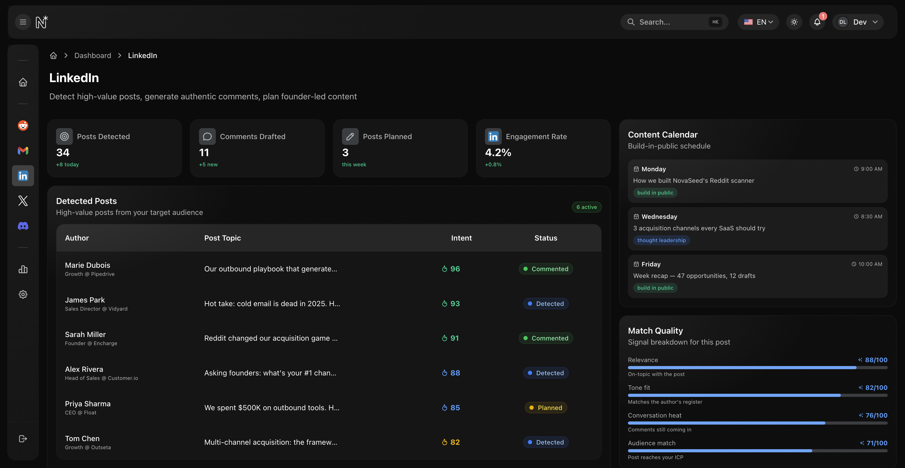Viewport: 905px width, 468px height.
Task: Go to the home dashboard icon
Action: 23,82
